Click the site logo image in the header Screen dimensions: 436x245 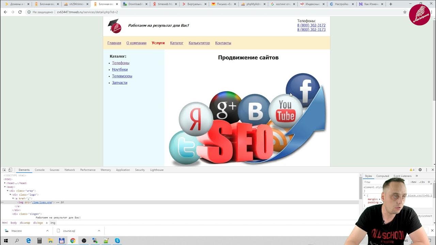click(x=114, y=26)
